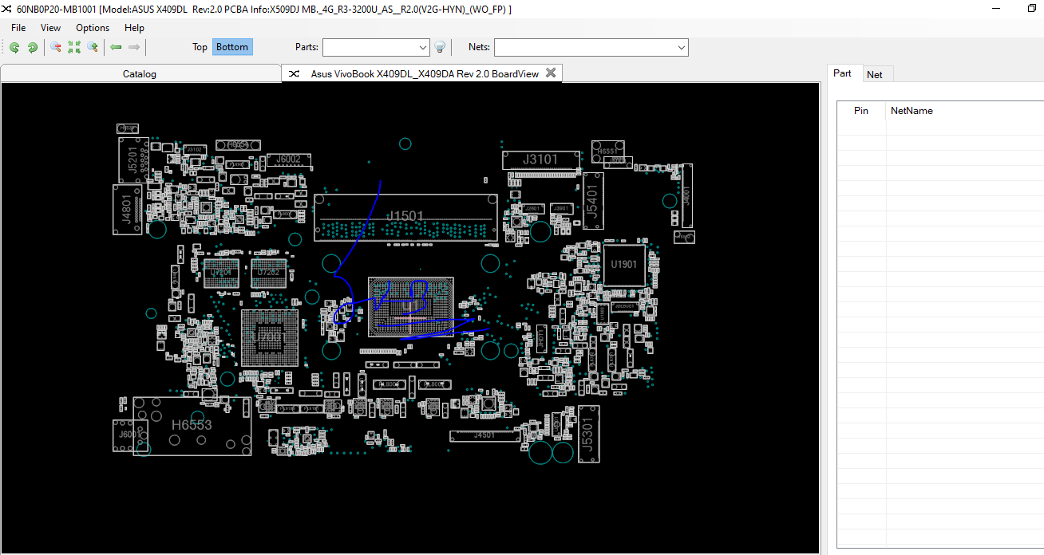Restore the application window
The height and width of the screenshot is (555, 1044).
1032,8
